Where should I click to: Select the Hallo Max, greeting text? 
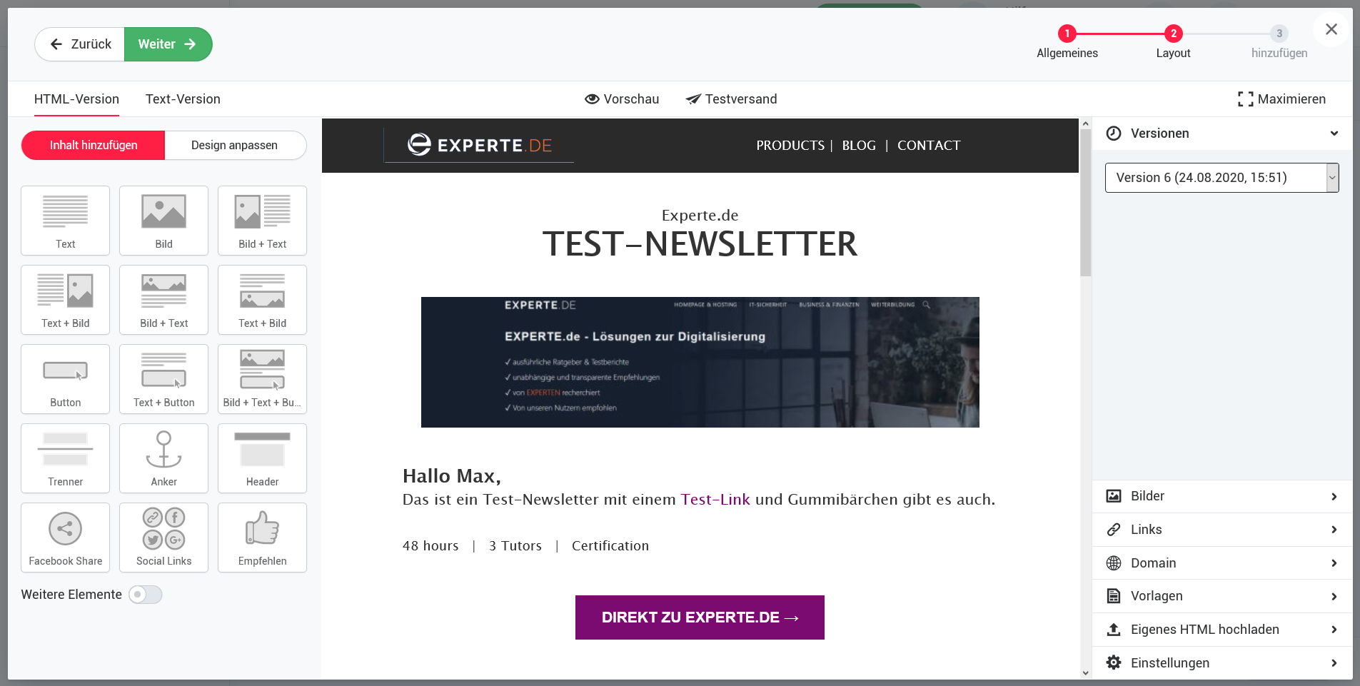[452, 476]
